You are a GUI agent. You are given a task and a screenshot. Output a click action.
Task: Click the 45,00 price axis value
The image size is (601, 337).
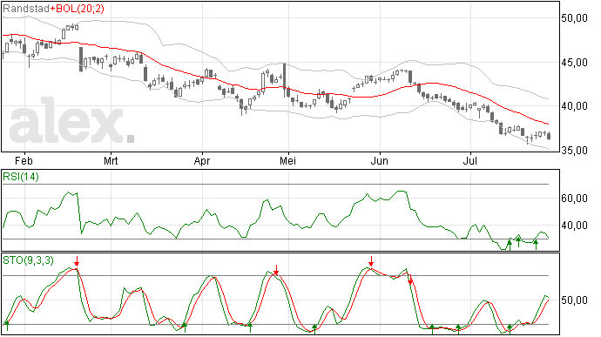click(x=574, y=62)
